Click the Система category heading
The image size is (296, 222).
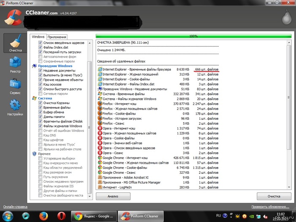45,98
